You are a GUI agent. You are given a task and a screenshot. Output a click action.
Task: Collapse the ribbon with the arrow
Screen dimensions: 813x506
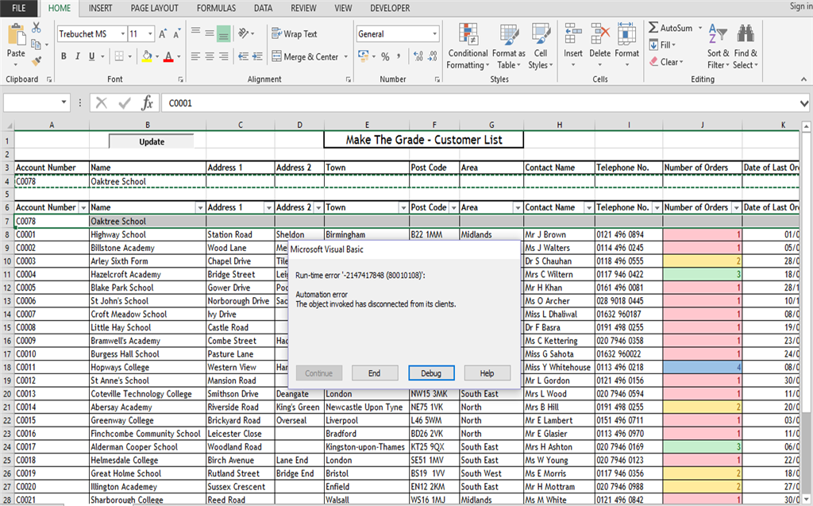[803, 79]
